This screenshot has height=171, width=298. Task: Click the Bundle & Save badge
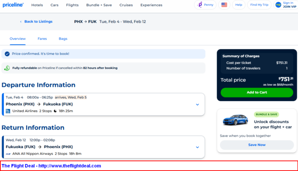(266, 114)
